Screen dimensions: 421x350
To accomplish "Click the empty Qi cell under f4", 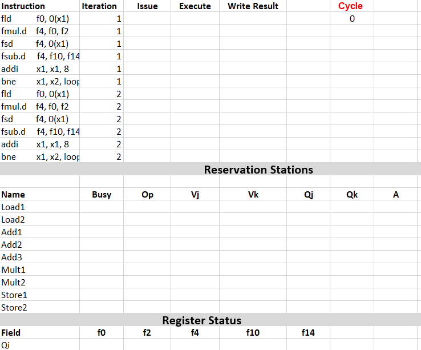I will pyautogui.click(x=195, y=345).
